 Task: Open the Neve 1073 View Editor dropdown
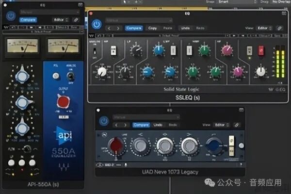pyautogui.click(x=222, y=125)
